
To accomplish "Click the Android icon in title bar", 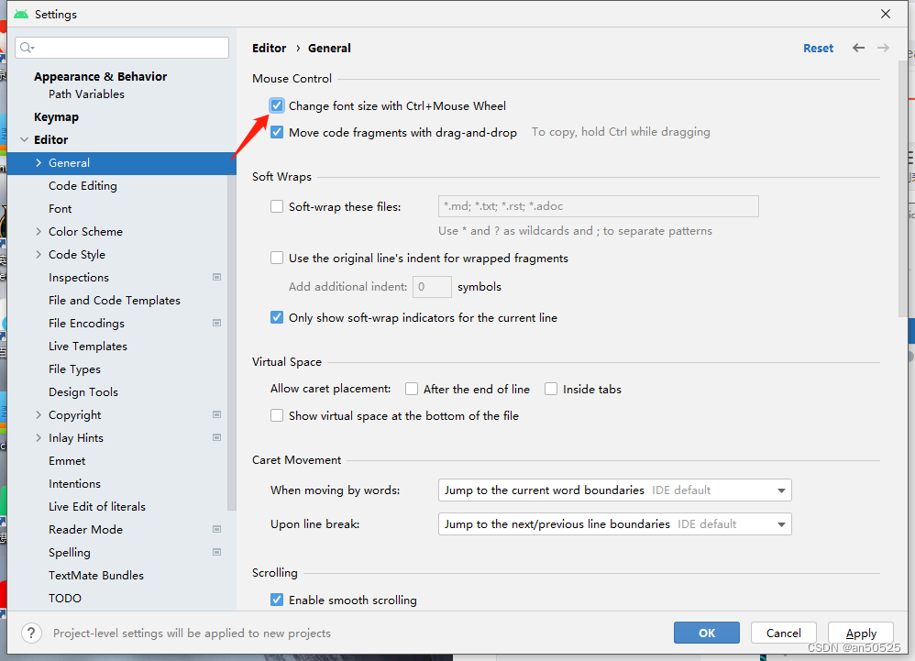I will click(x=21, y=14).
